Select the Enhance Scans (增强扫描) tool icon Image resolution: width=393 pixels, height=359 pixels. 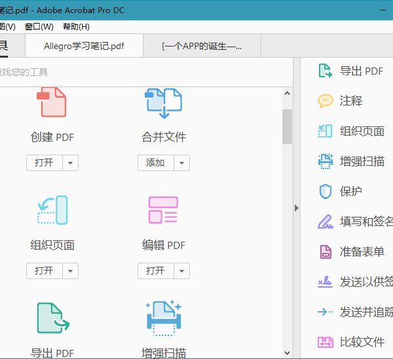[164, 318]
